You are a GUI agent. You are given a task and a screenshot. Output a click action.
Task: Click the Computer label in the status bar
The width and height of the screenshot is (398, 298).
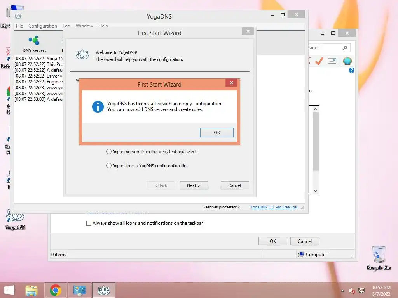click(316, 255)
